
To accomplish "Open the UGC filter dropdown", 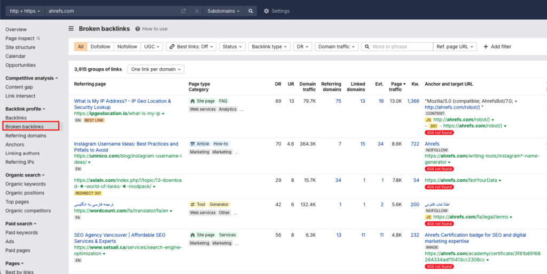I will pos(152,47).
